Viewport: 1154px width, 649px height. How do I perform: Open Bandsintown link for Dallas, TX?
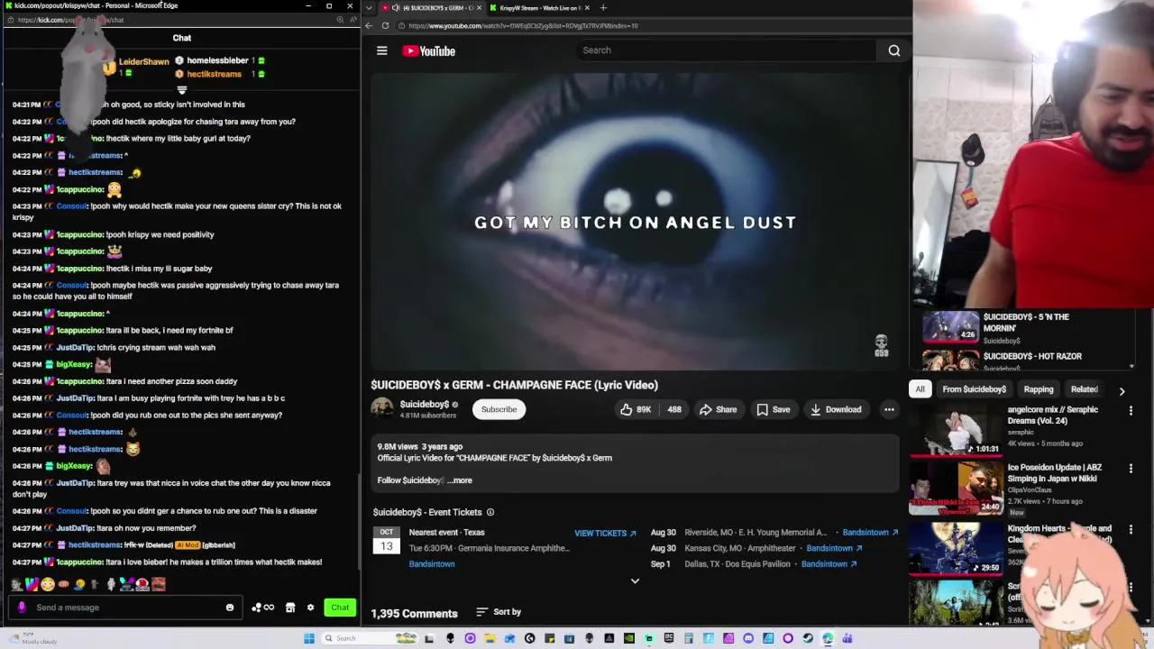tap(829, 564)
